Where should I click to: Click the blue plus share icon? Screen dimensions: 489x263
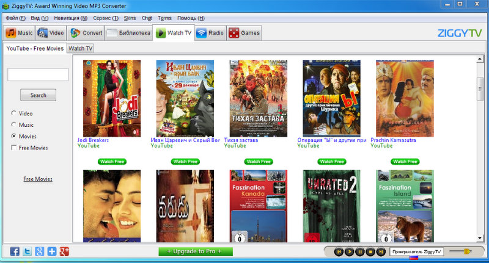[x=52, y=251]
